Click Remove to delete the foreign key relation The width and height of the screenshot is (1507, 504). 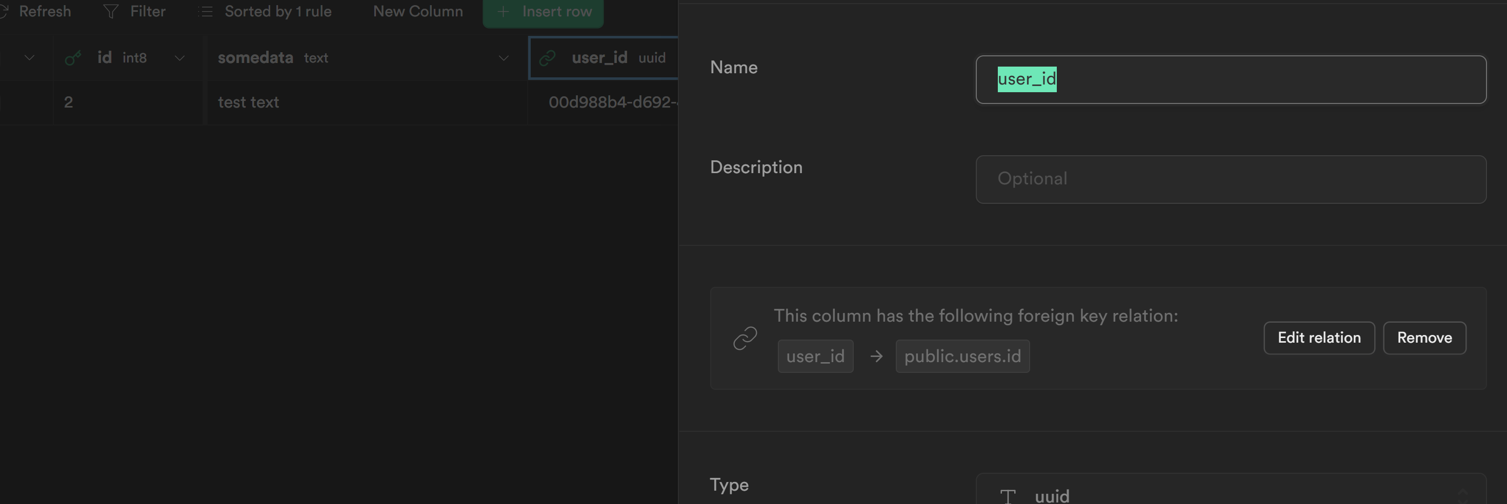coord(1424,338)
